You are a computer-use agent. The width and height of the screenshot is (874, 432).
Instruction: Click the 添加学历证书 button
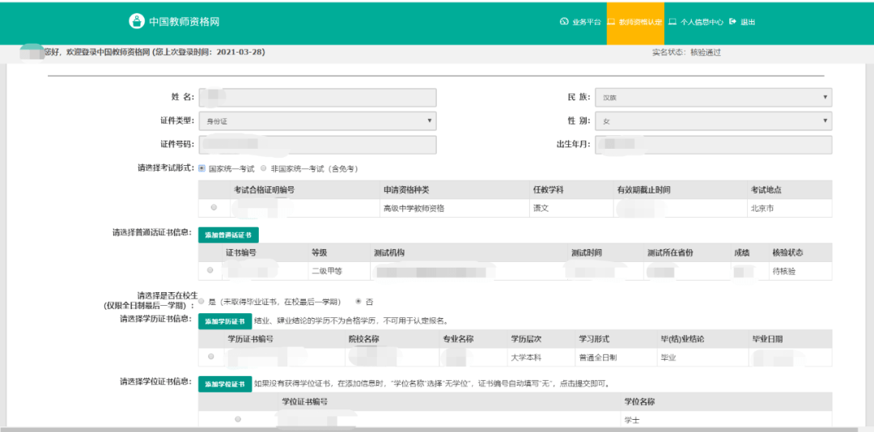click(x=225, y=321)
